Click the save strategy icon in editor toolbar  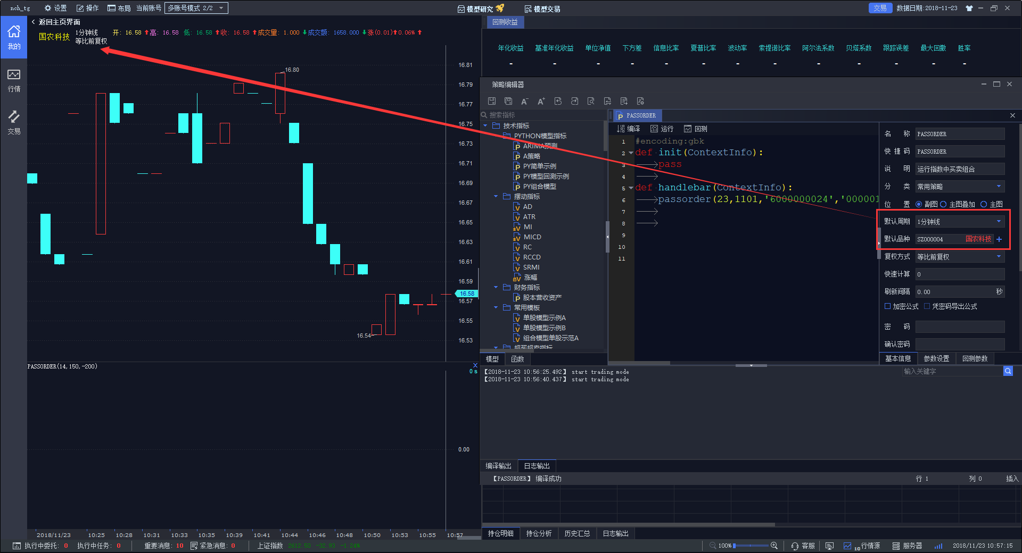492,101
